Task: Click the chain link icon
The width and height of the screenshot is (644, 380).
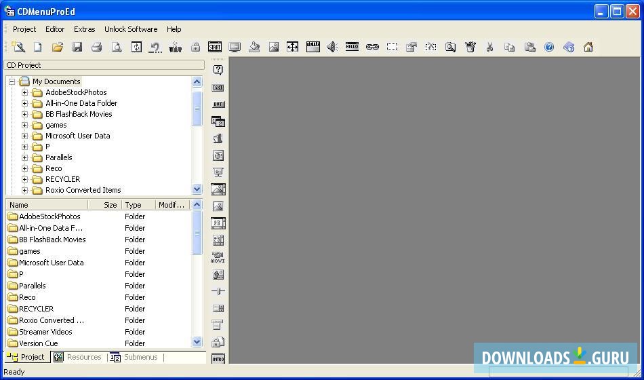Action: (372, 47)
